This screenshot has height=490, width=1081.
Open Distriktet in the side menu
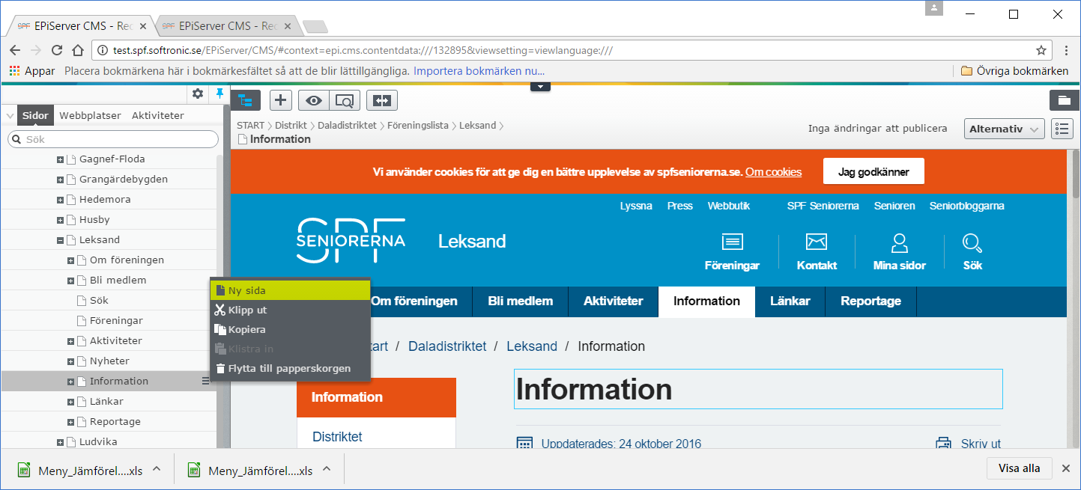(337, 437)
